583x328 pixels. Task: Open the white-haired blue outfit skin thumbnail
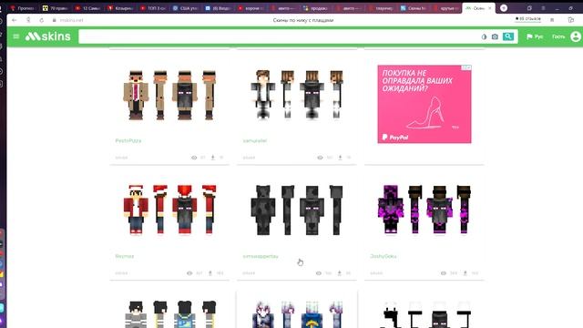(297, 314)
